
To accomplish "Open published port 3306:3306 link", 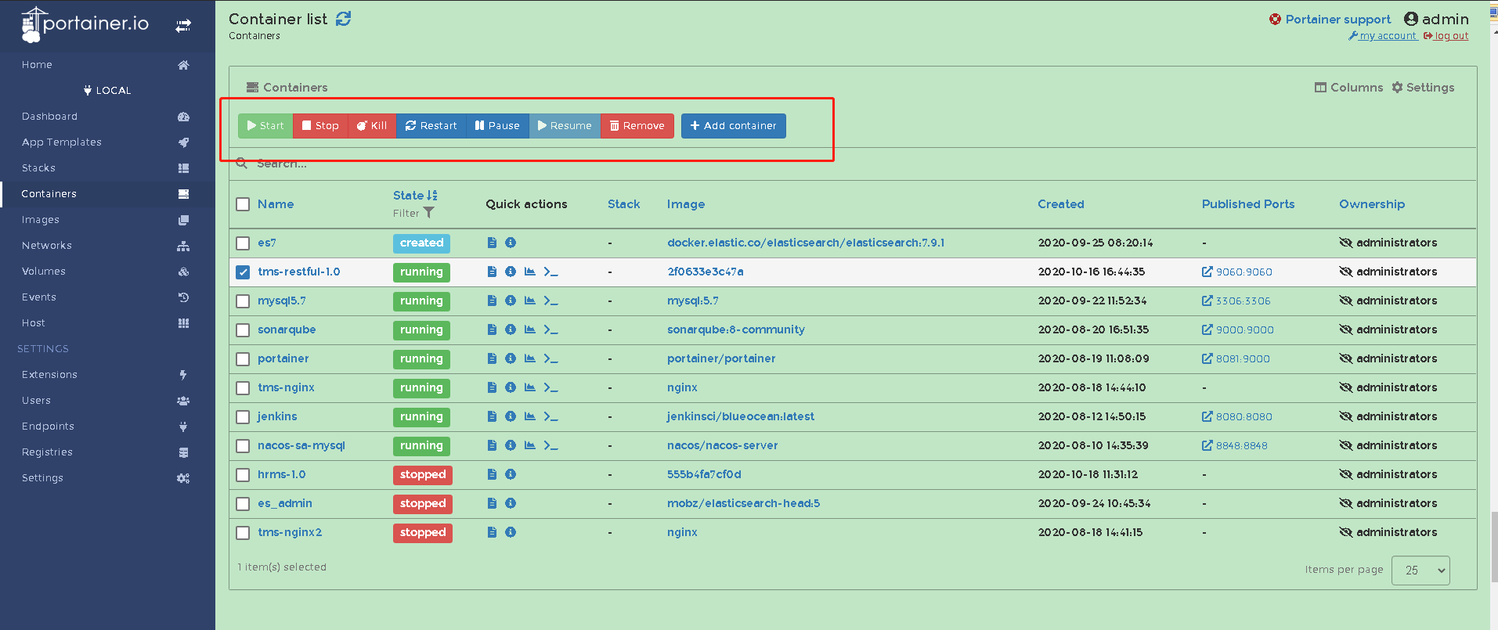I will pos(1236,301).
